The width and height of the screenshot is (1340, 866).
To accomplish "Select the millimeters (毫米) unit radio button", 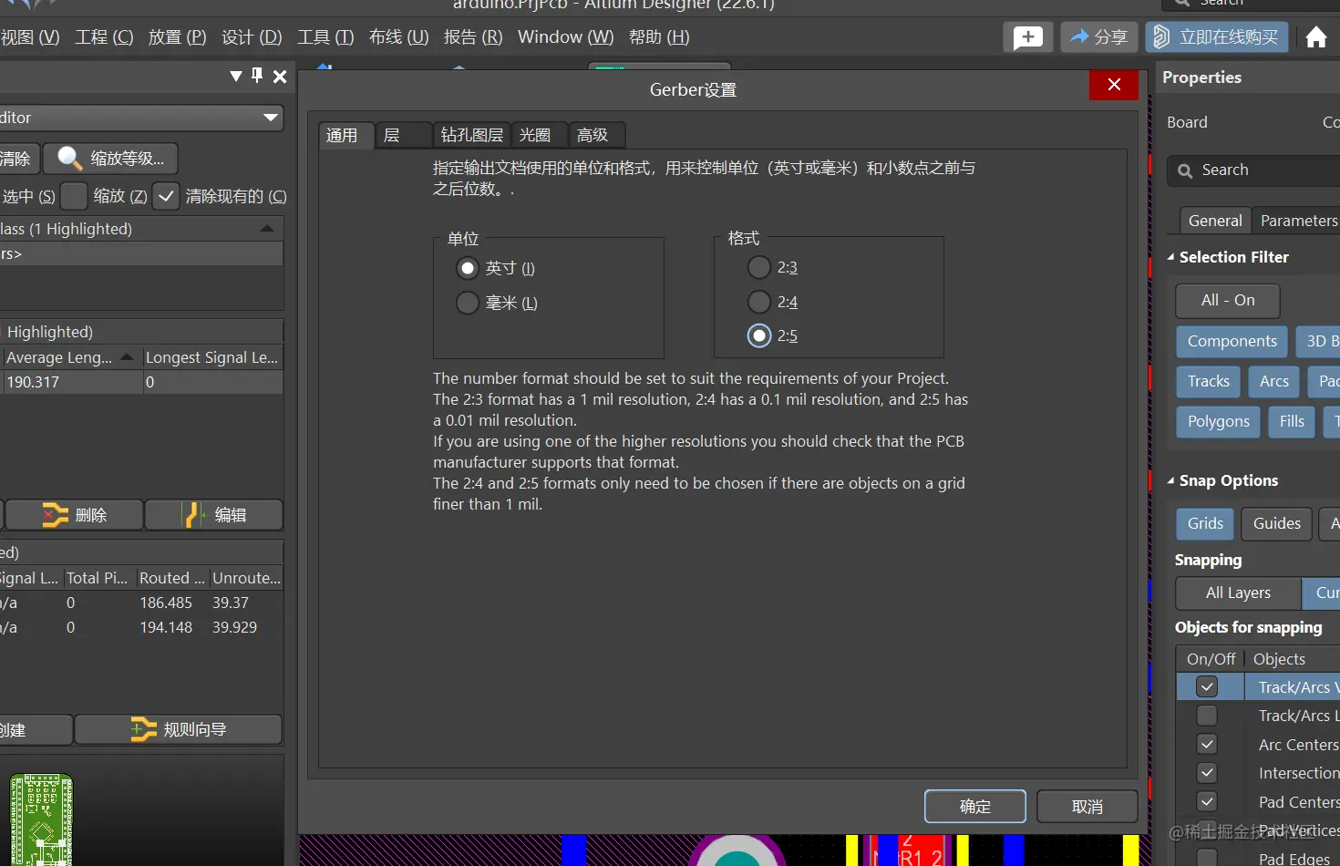I will tap(468, 303).
